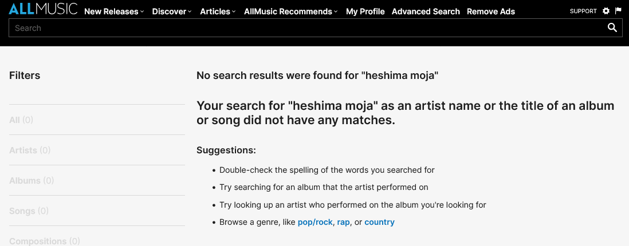629x246 pixels.
Task: Filter results by Songs
Action: point(29,211)
